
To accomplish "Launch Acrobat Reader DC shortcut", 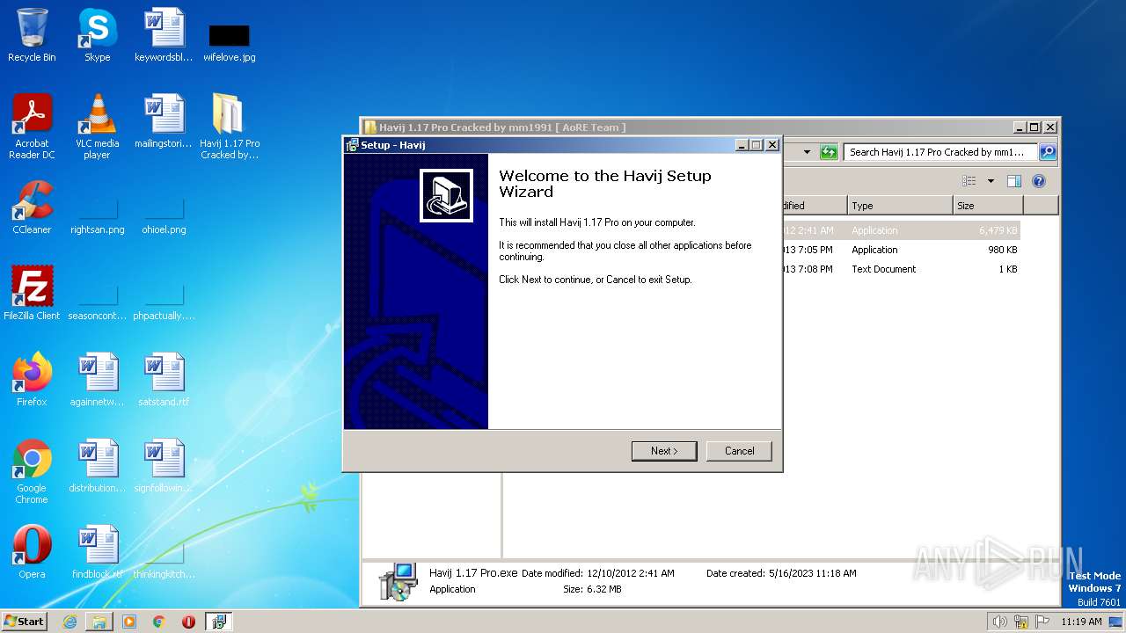I will tap(32, 126).
